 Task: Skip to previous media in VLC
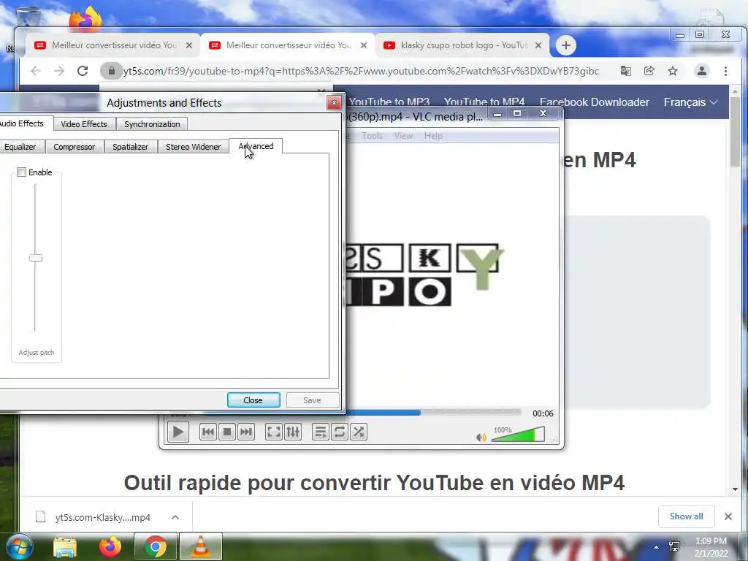click(x=207, y=432)
